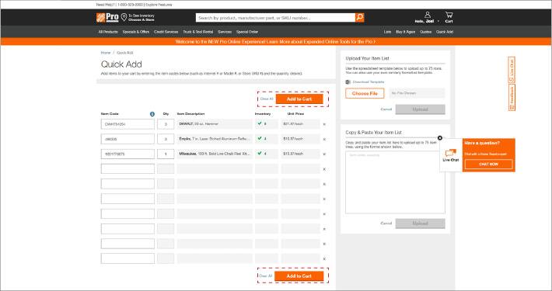Click the quantity field of Milwaukee row

pyautogui.click(x=166, y=154)
